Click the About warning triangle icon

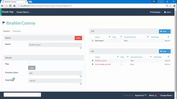(156, 95)
